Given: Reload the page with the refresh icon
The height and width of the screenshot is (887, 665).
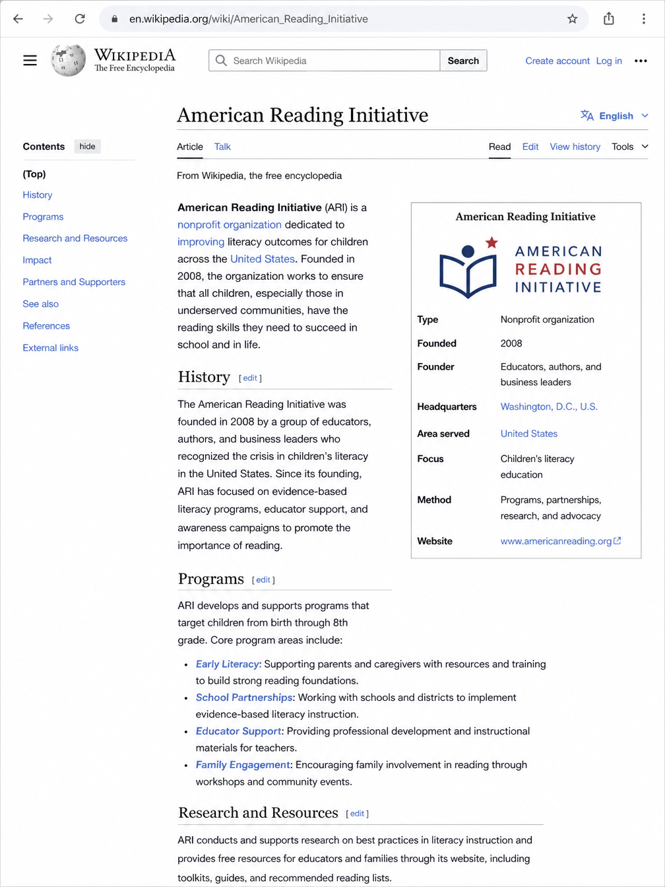Looking at the screenshot, I should click(80, 19).
